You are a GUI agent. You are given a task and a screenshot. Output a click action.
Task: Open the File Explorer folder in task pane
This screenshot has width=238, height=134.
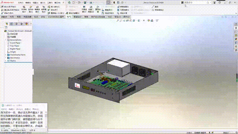(x=236, y=32)
